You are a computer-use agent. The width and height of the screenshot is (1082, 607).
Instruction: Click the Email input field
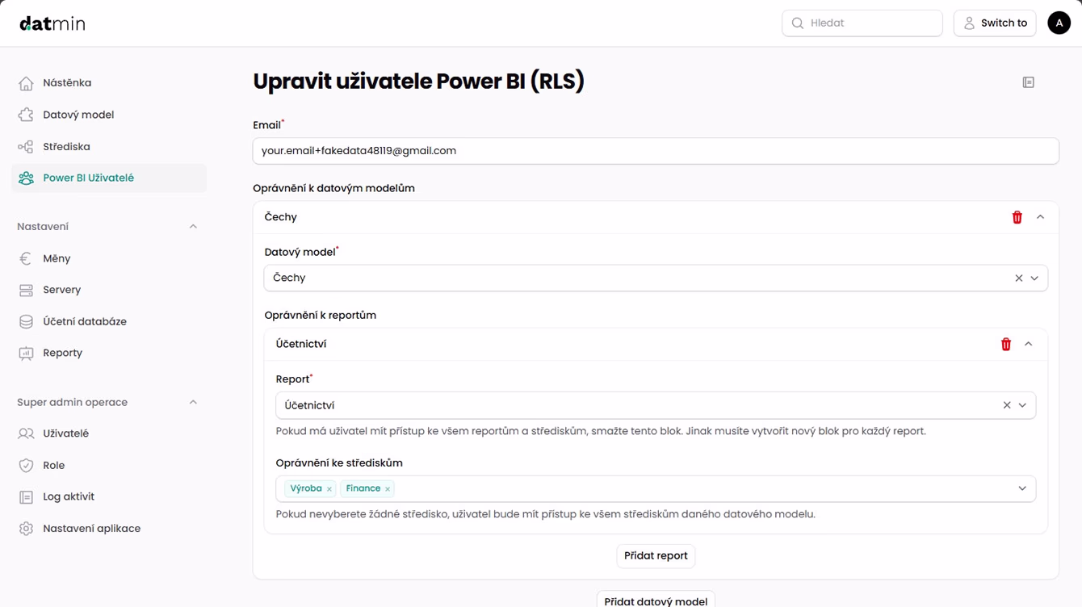coord(655,151)
